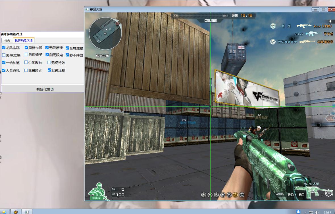Click the network icon in system tray

311,212
